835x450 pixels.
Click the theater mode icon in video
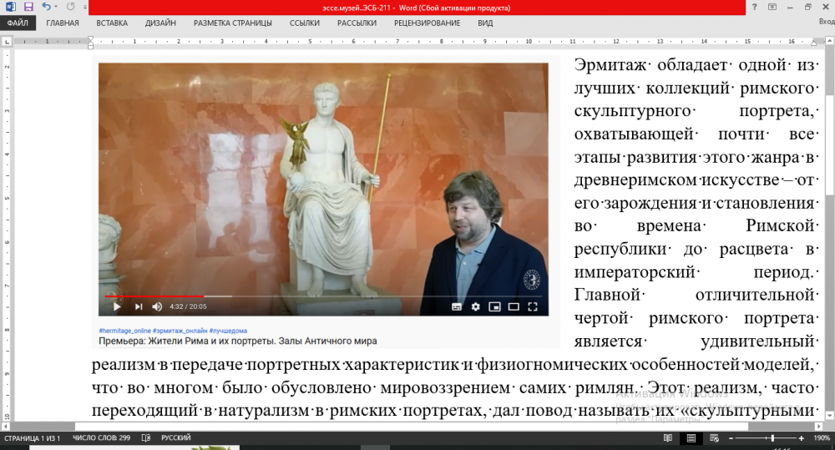click(514, 306)
